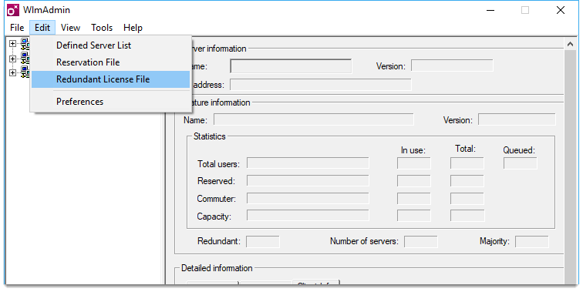Screen dimensions: 583x292
Task: Close the WlmAdmin window
Action: 561,10
